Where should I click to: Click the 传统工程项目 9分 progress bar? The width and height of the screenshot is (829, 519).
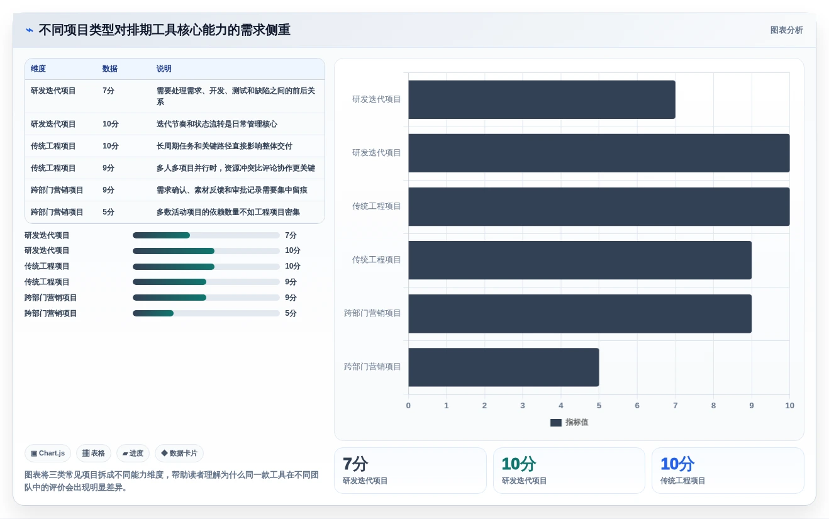tap(206, 282)
